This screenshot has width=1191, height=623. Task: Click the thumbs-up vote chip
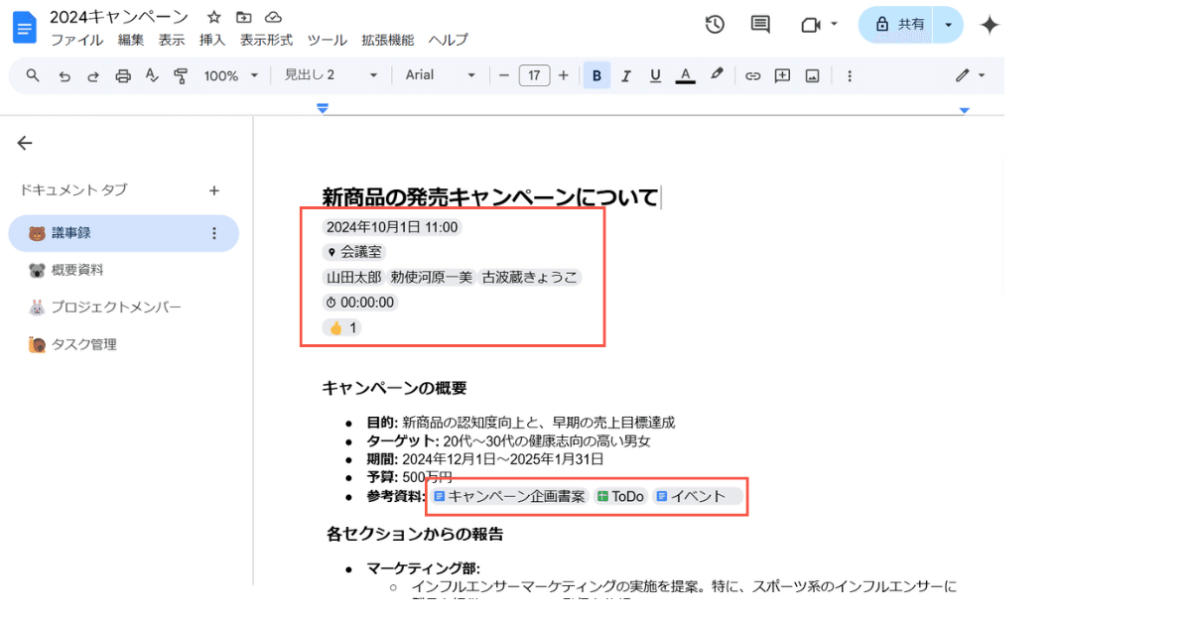click(x=341, y=327)
